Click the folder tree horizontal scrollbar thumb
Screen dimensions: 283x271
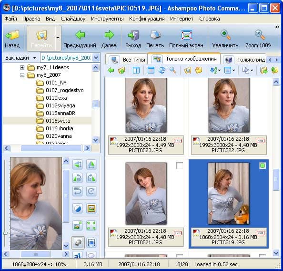[x=51, y=148]
